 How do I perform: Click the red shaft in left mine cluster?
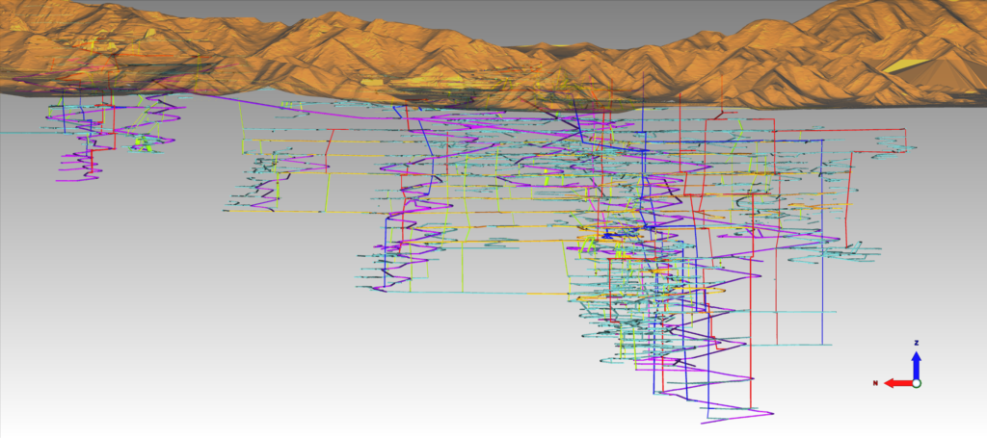[x=115, y=125]
